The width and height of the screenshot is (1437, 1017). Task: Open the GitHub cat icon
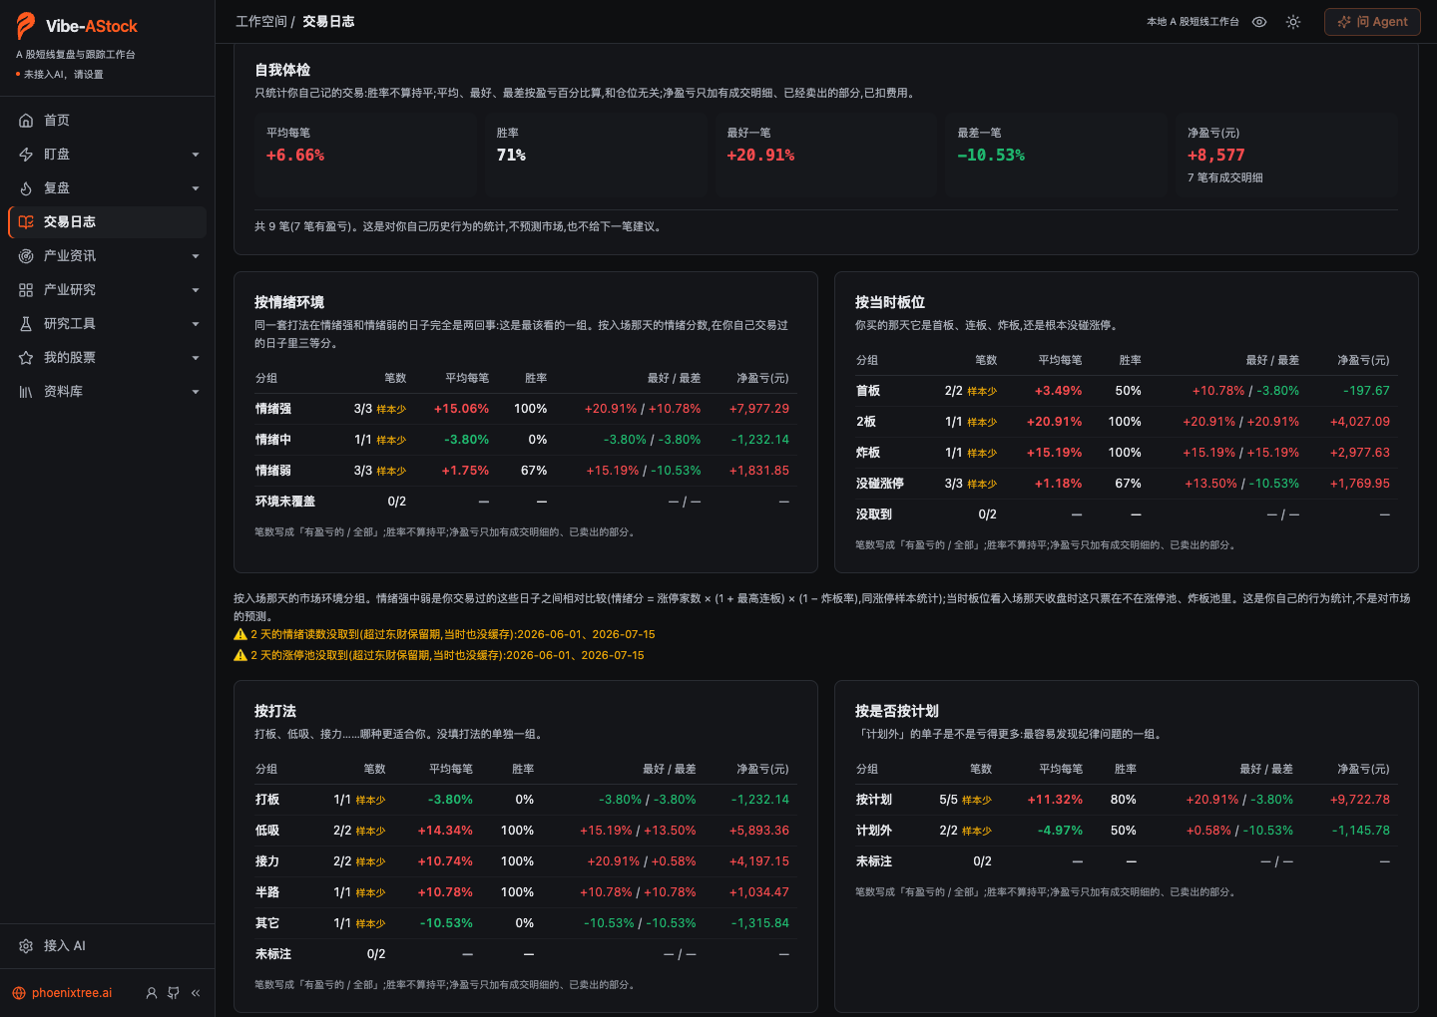coord(174,993)
